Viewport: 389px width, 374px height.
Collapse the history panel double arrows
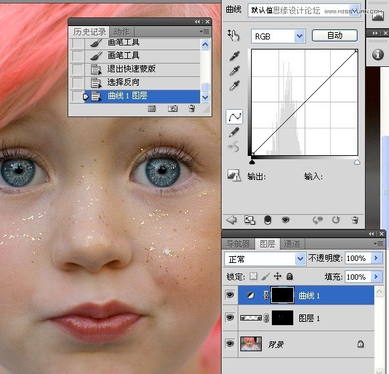(x=198, y=22)
